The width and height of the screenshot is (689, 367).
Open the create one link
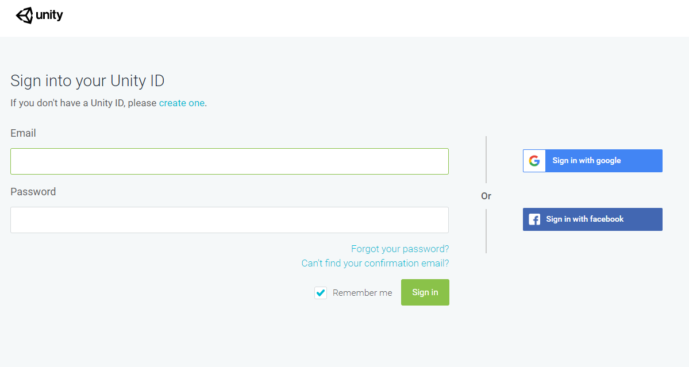tap(182, 103)
